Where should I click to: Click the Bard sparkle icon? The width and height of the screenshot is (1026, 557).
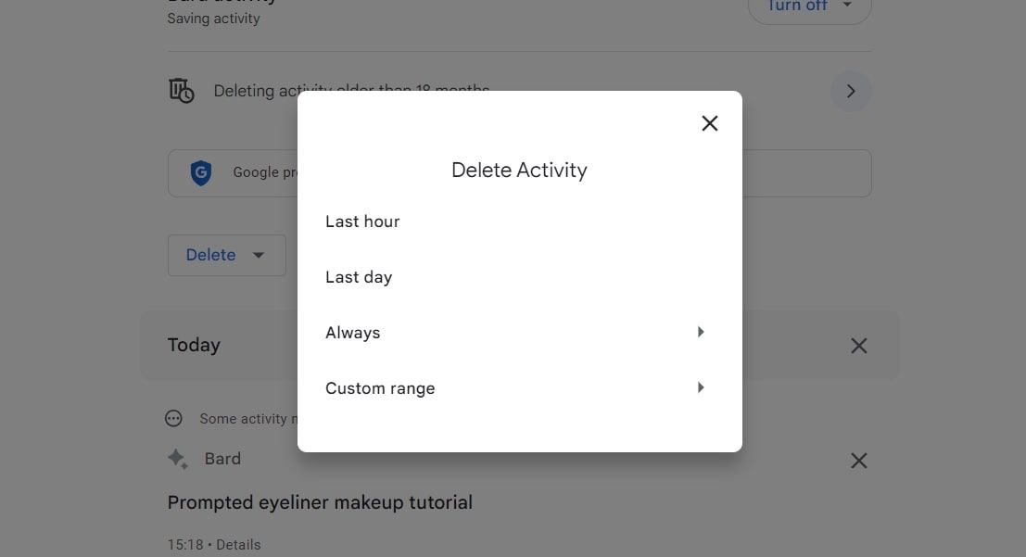tap(177, 459)
